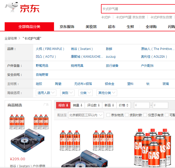Screen dimensions: 175x168
Task: Click the minimum price input field
Action: (142, 105)
